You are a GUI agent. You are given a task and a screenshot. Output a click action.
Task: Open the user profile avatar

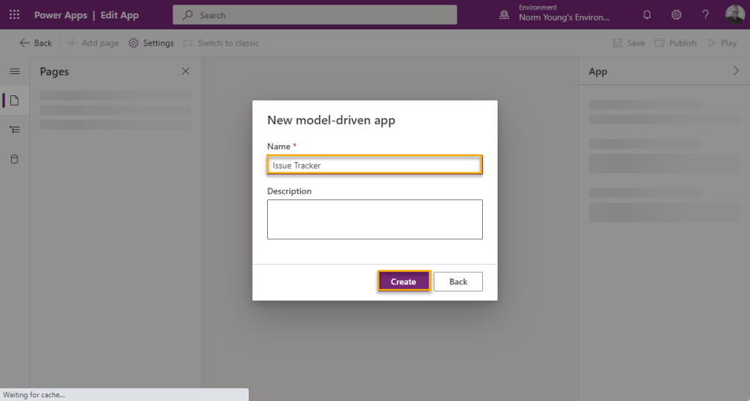click(x=735, y=15)
